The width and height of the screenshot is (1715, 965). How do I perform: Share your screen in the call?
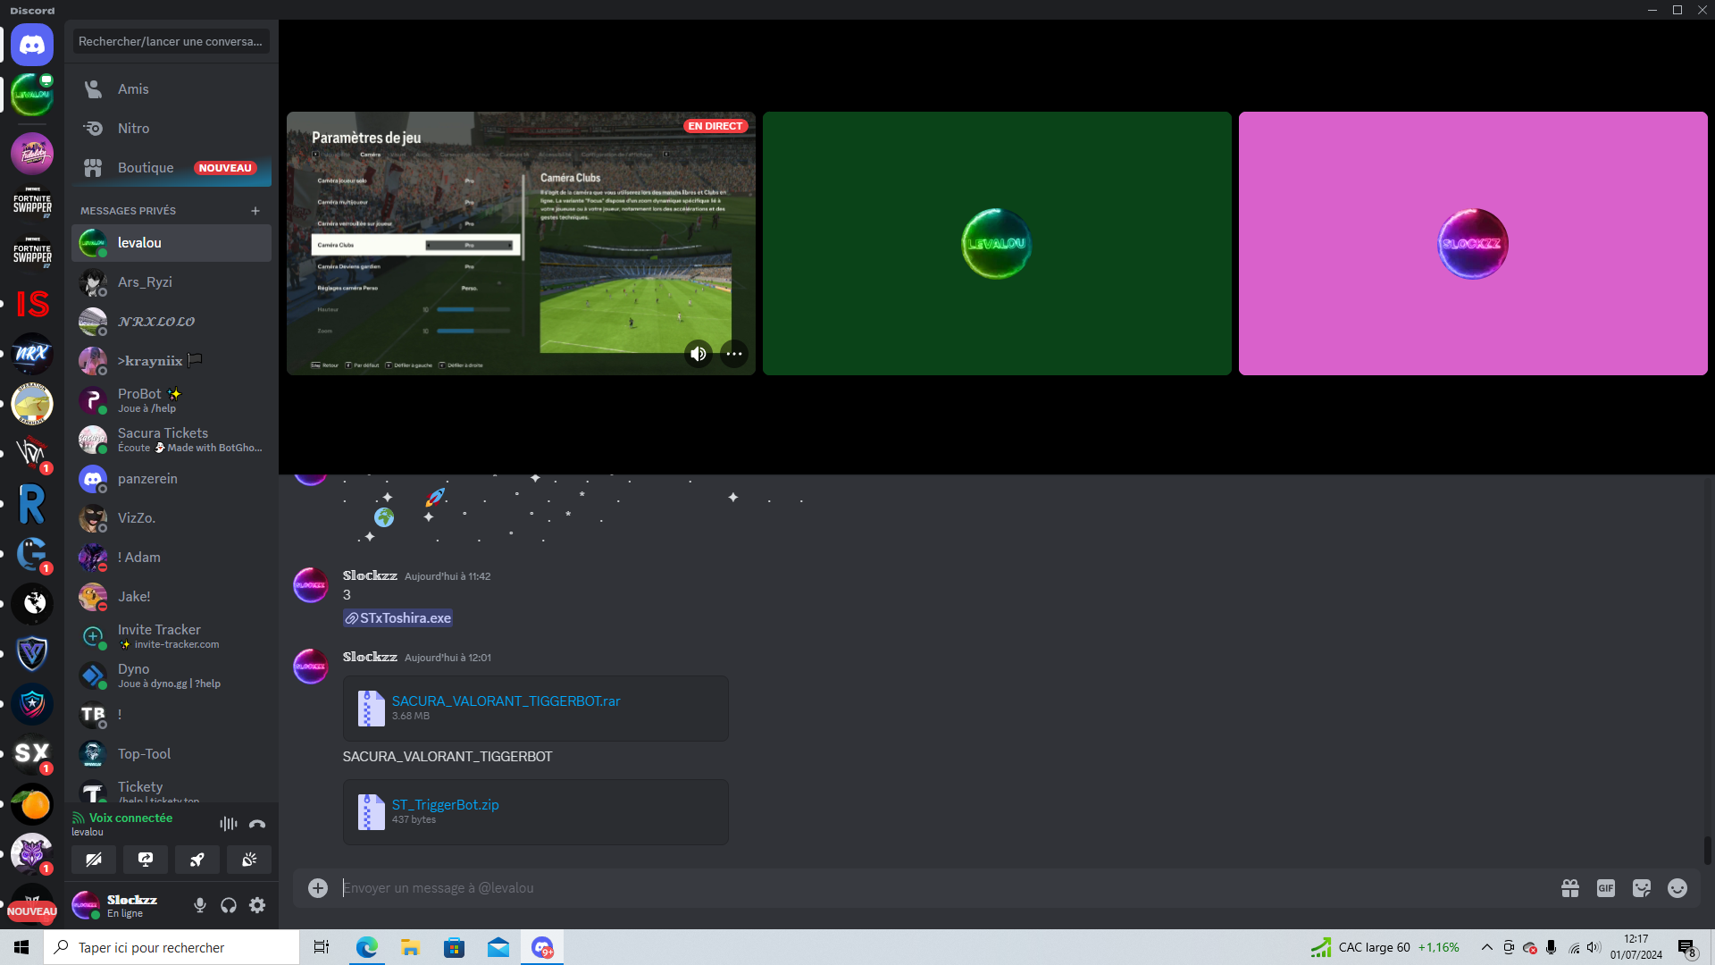146,860
